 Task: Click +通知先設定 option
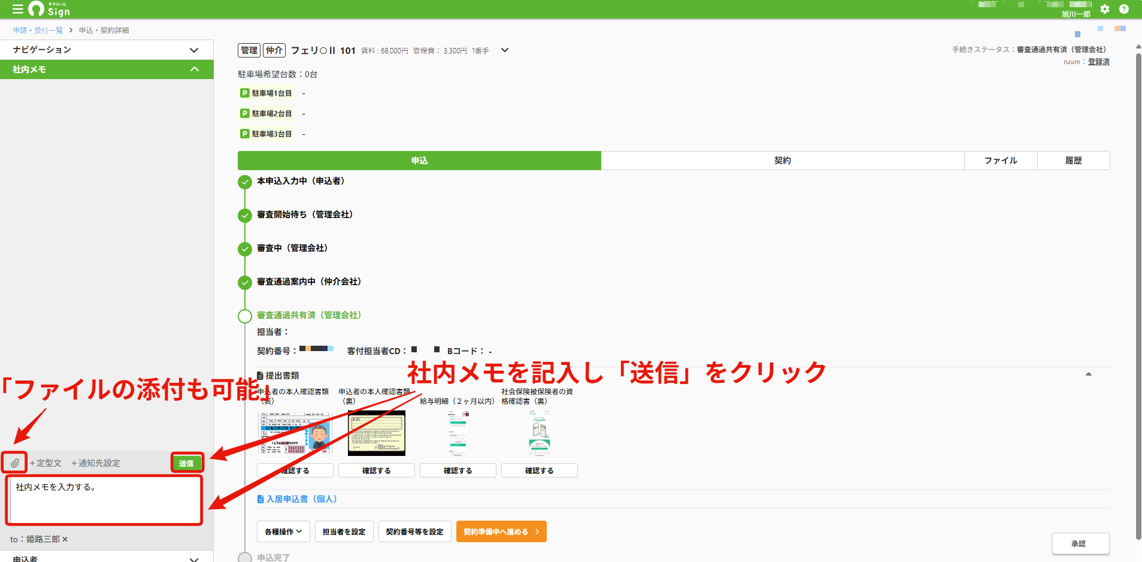click(x=96, y=463)
